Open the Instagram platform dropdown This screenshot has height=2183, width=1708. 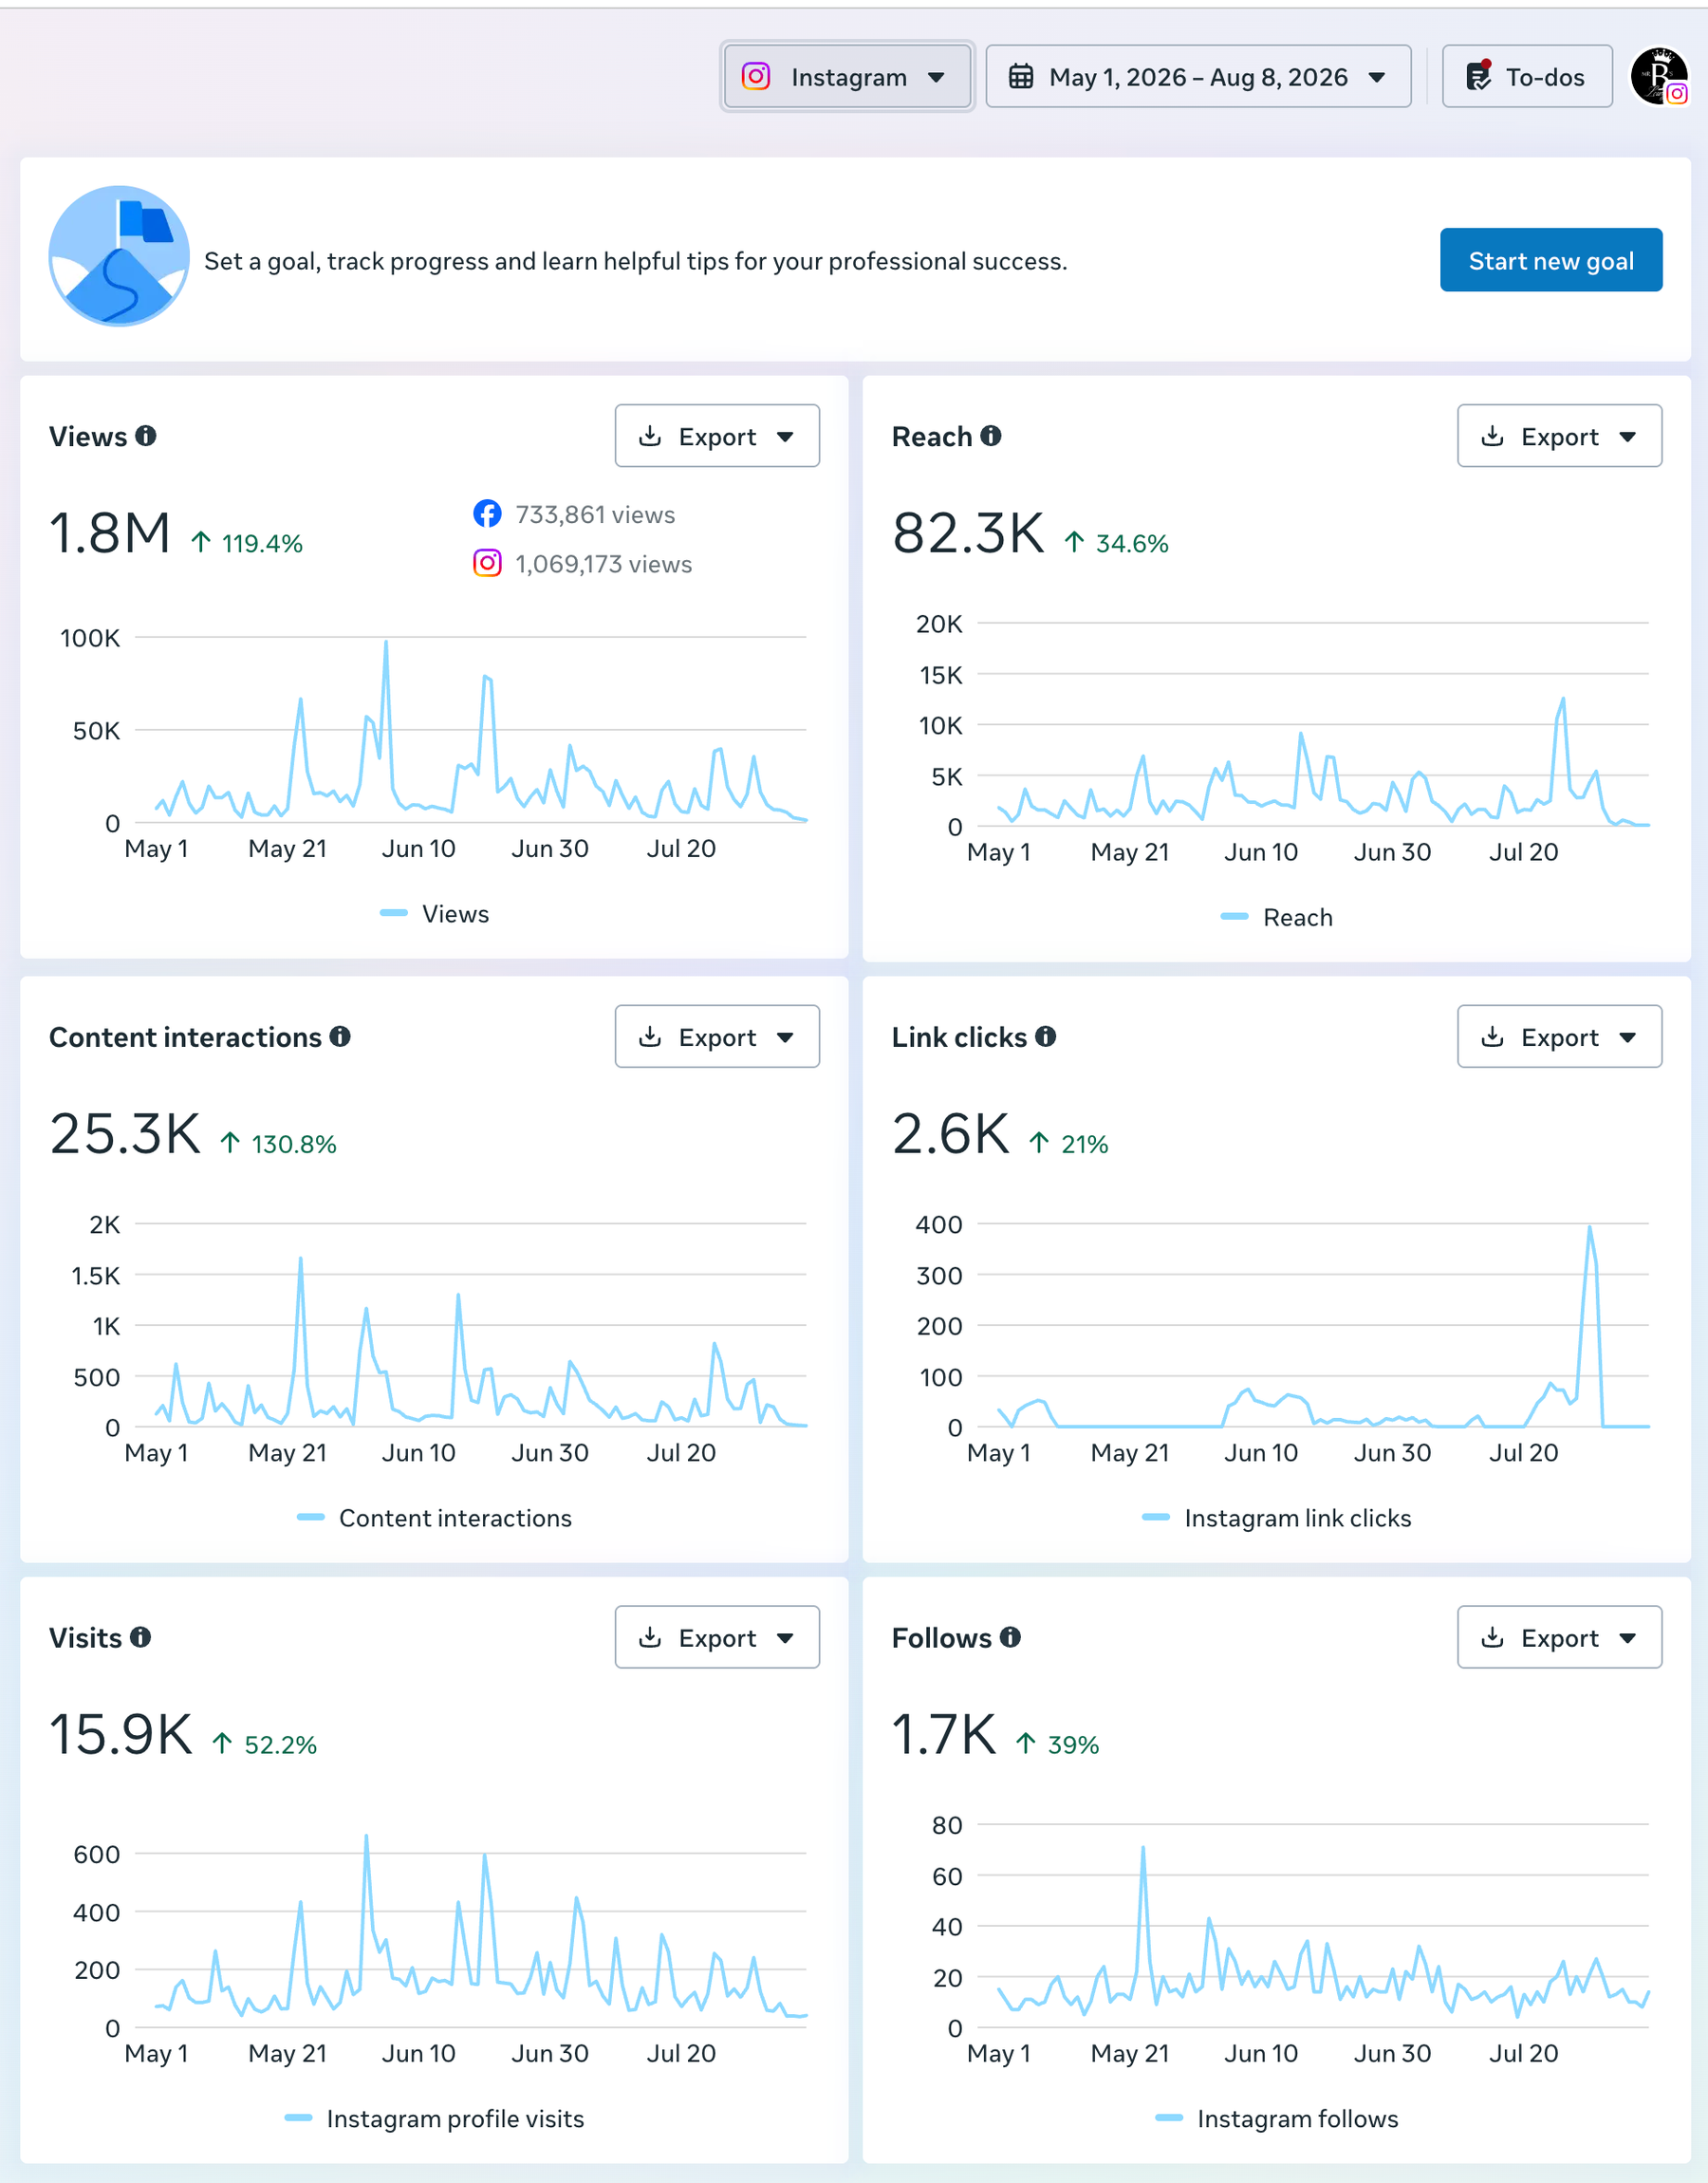tap(847, 76)
